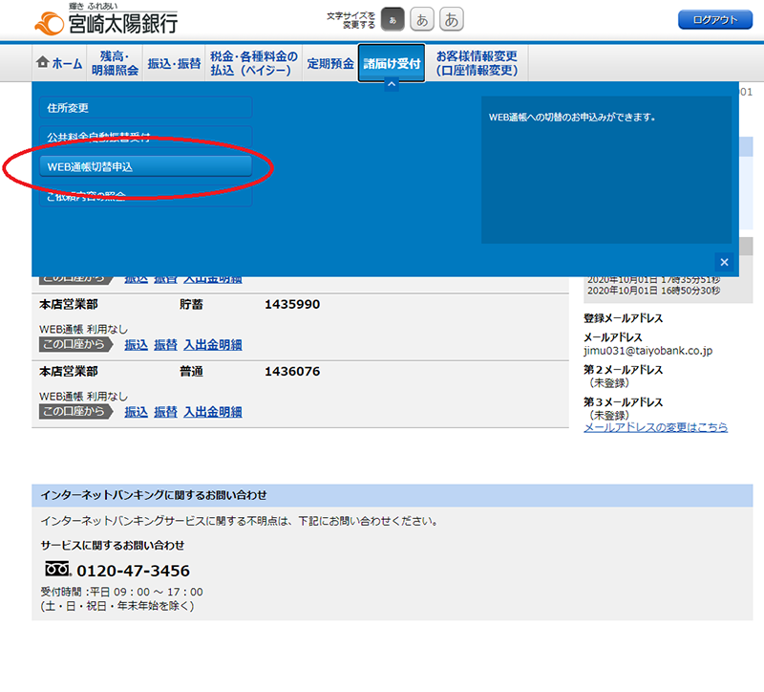Screen dimensions: 764x692
Task: Choose WEB通帳切替申込 in the submenu
Action: click(x=145, y=166)
